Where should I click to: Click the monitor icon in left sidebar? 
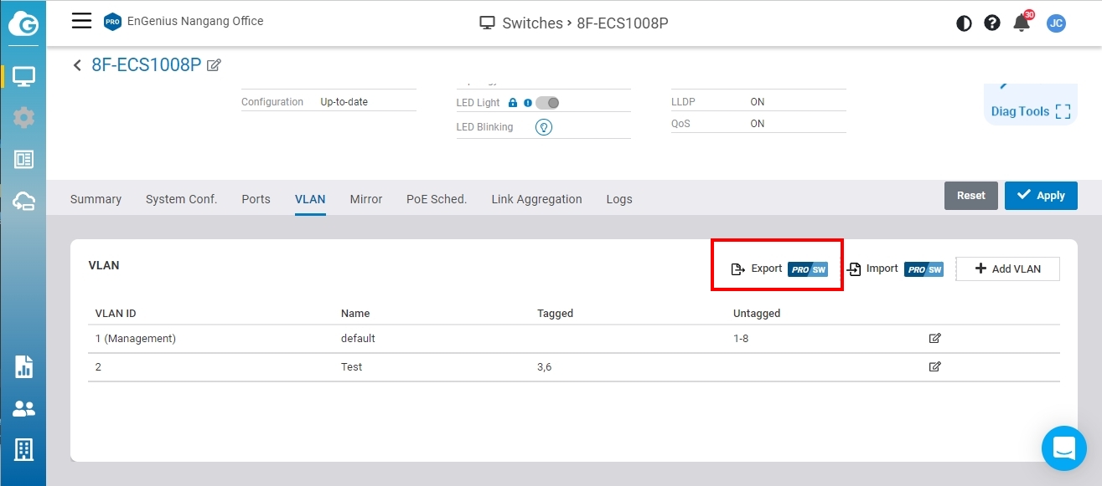point(23,77)
